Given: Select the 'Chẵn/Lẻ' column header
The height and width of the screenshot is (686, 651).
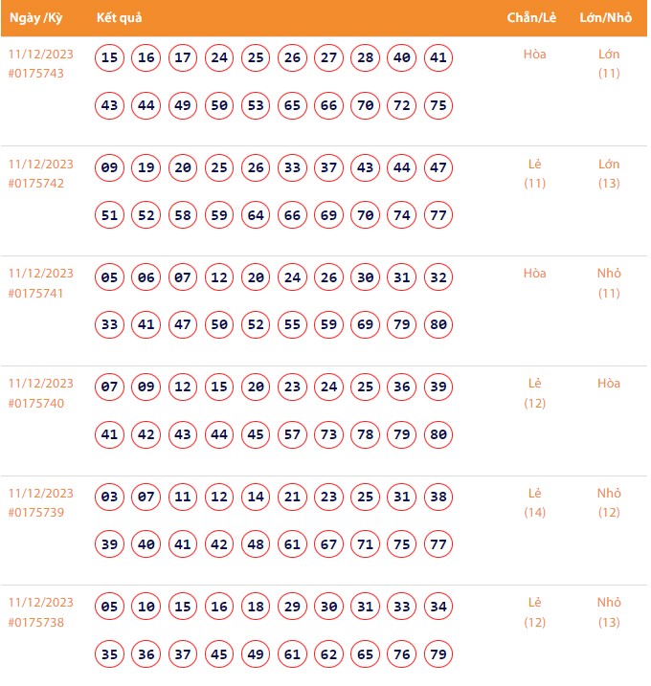Looking at the screenshot, I should click(533, 18).
